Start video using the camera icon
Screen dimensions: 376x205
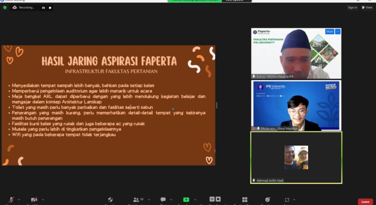[x=34, y=200]
